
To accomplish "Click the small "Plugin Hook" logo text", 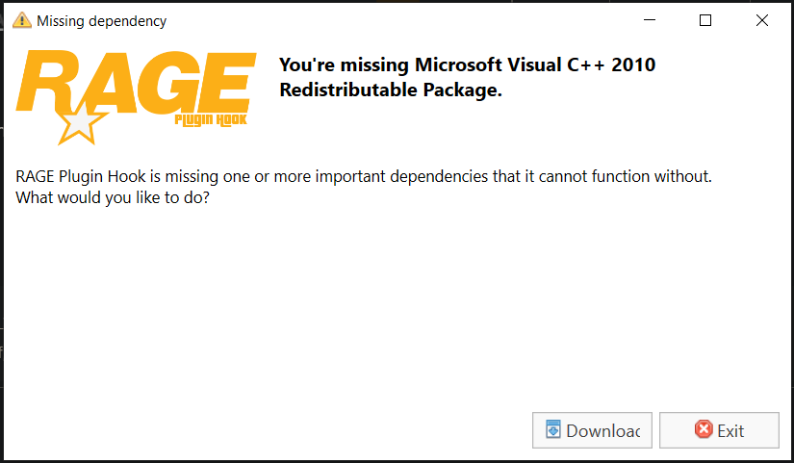I will tap(210, 119).
